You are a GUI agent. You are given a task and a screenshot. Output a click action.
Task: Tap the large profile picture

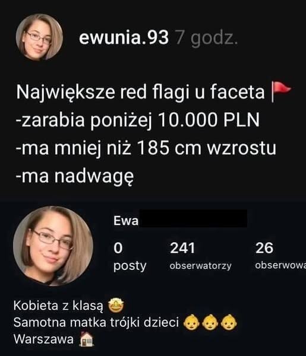[53, 246]
